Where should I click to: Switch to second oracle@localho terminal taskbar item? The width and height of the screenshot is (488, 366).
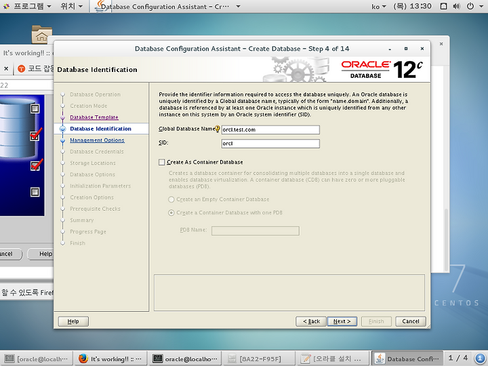click(185, 359)
